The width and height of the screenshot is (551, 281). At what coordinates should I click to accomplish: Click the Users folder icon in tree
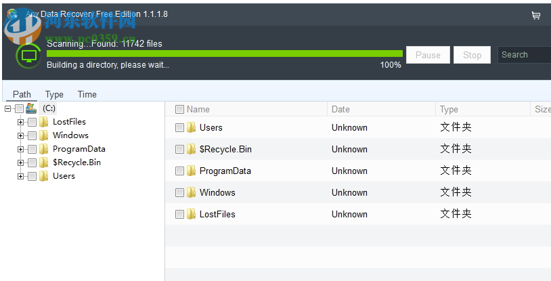point(43,176)
